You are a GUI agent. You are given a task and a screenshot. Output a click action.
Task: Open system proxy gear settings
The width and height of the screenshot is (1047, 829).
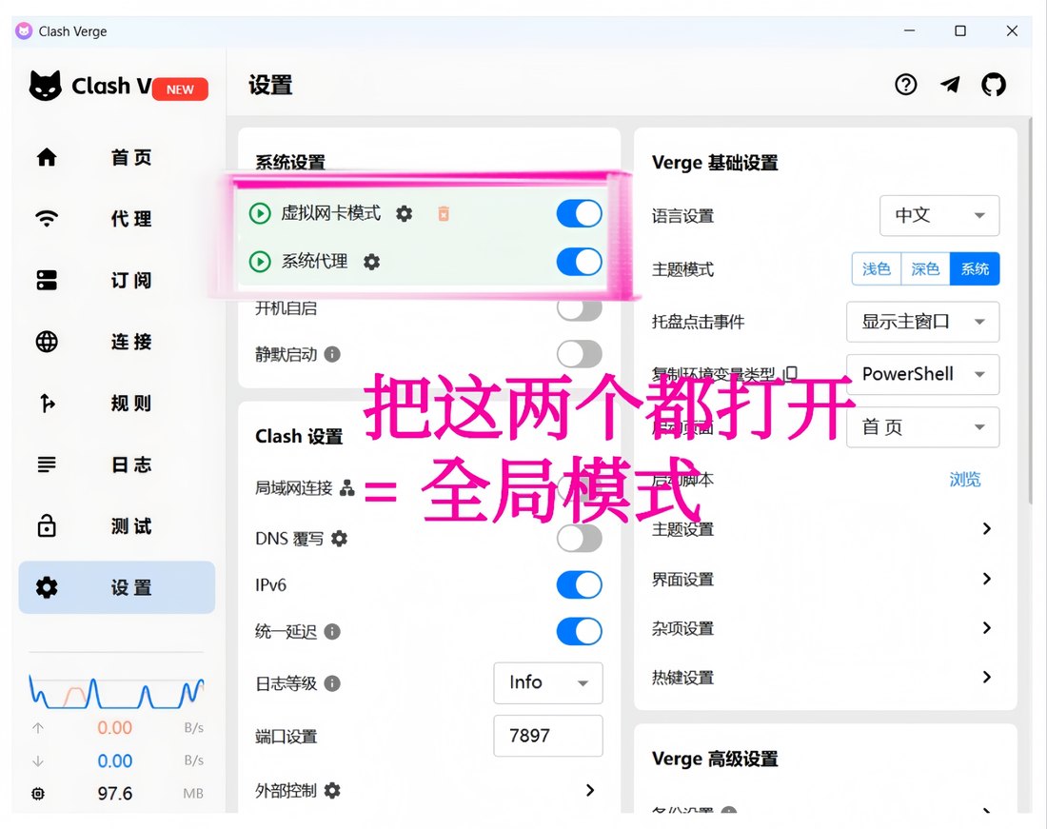[x=371, y=262]
